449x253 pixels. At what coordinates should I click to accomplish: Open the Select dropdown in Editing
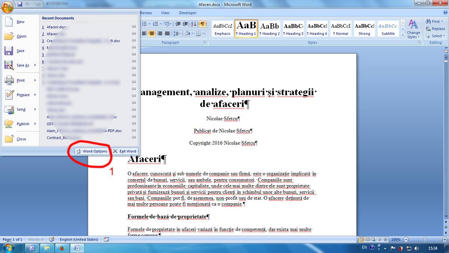(x=444, y=36)
